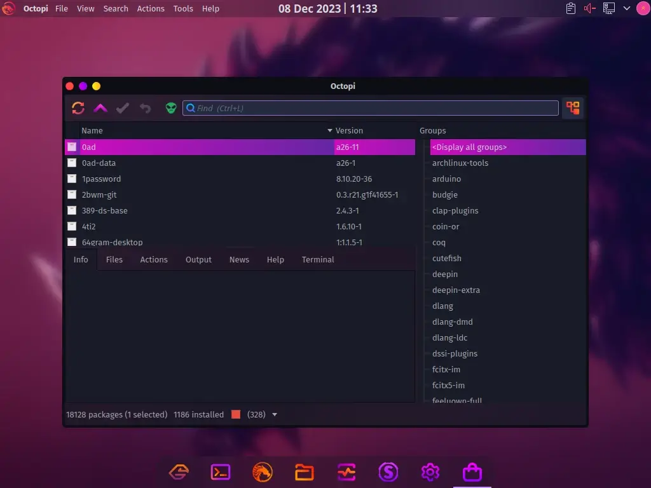Expand the tray chevron in top bar
Image resolution: width=651 pixels, height=488 pixels.
click(x=627, y=8)
